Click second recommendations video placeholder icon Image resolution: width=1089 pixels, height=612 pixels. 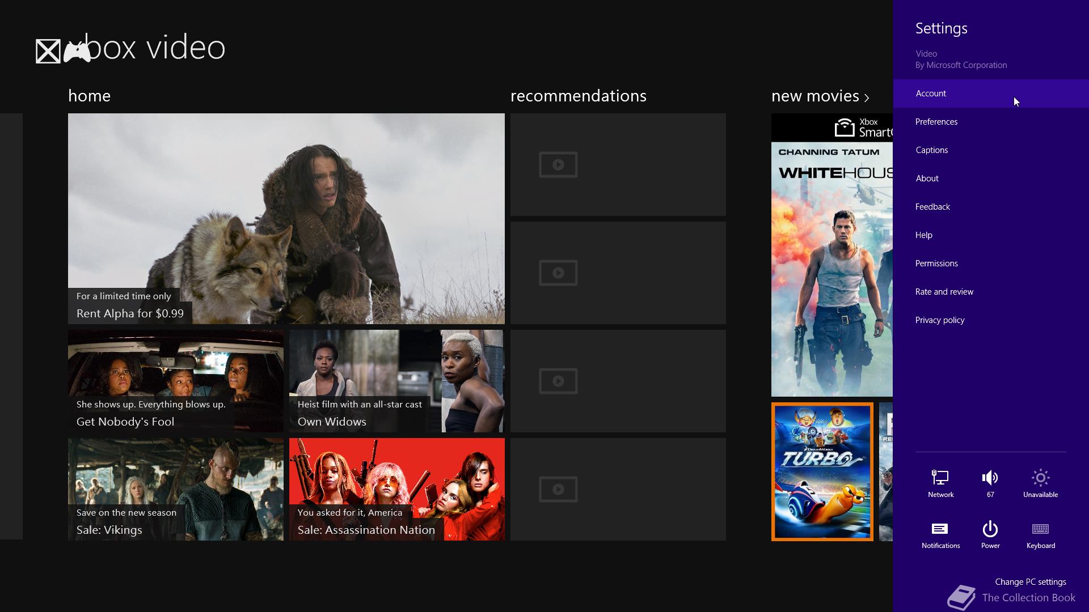pos(558,273)
